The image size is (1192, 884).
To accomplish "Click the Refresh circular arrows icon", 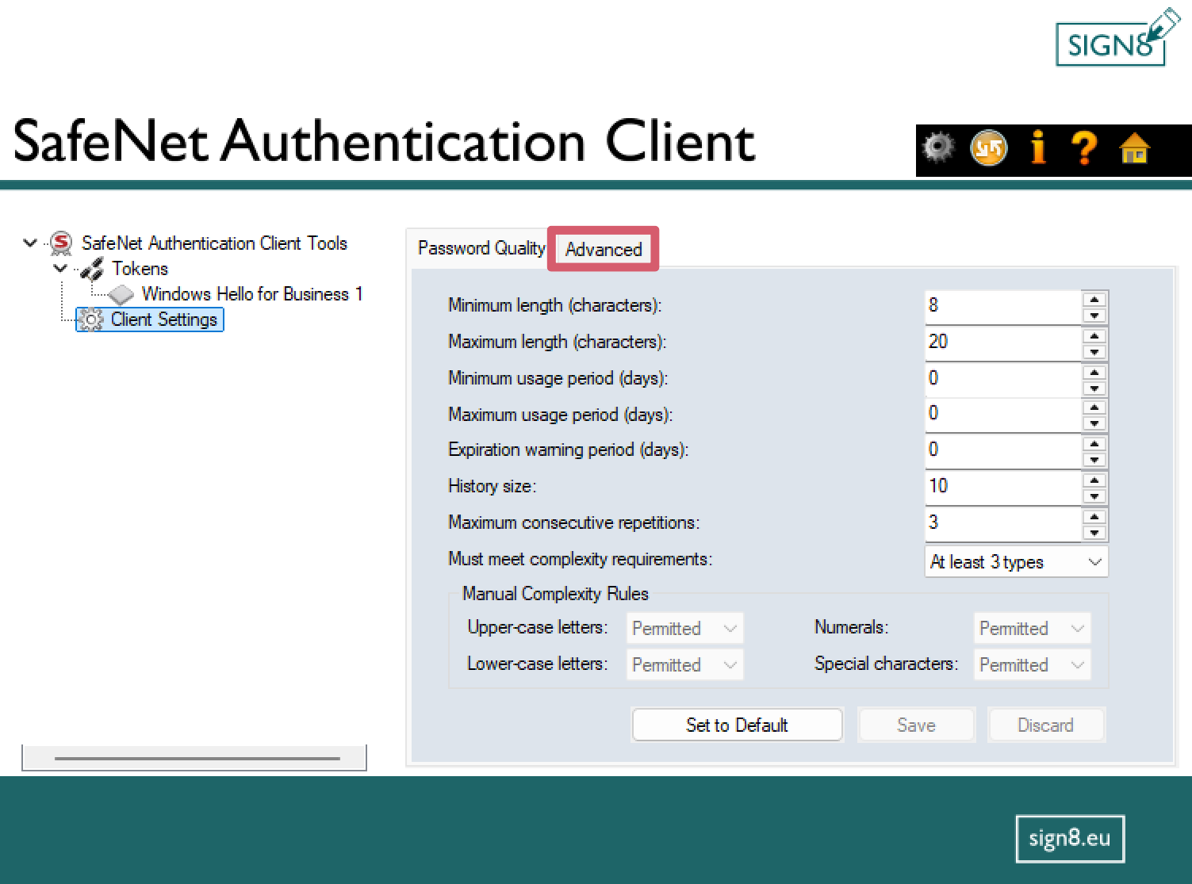I will pos(988,147).
